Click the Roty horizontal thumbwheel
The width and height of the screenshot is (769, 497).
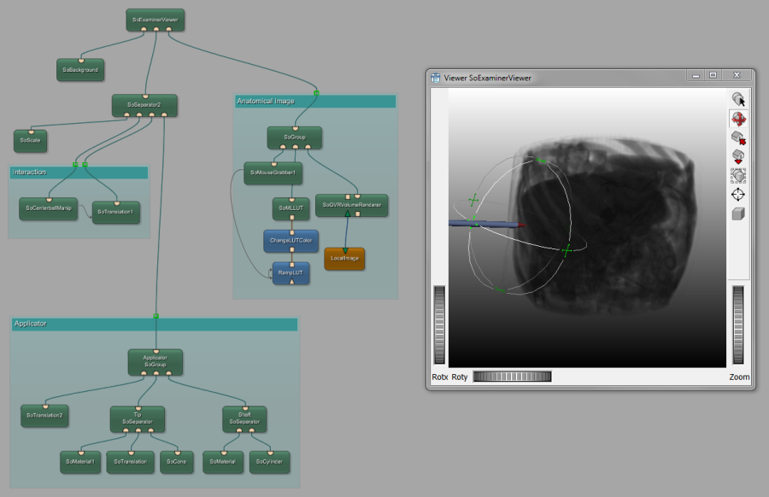(512, 377)
